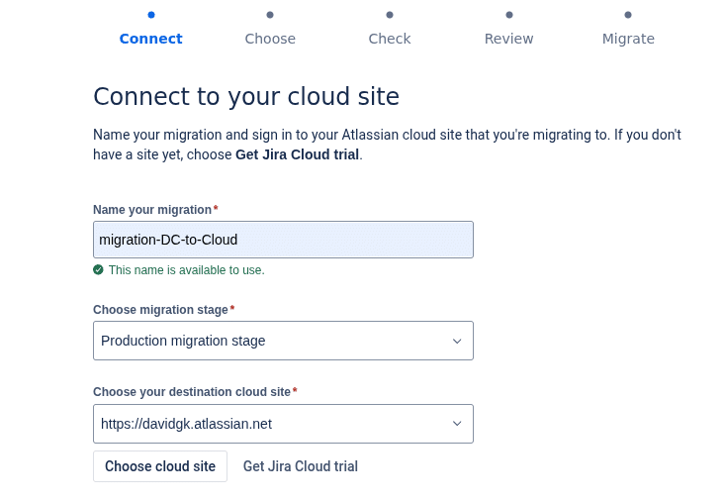
Task: Open the Check step
Action: [x=390, y=39]
